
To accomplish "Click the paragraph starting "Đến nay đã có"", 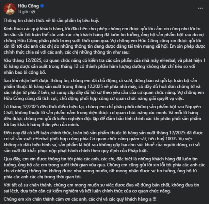I will (x=103, y=142).
